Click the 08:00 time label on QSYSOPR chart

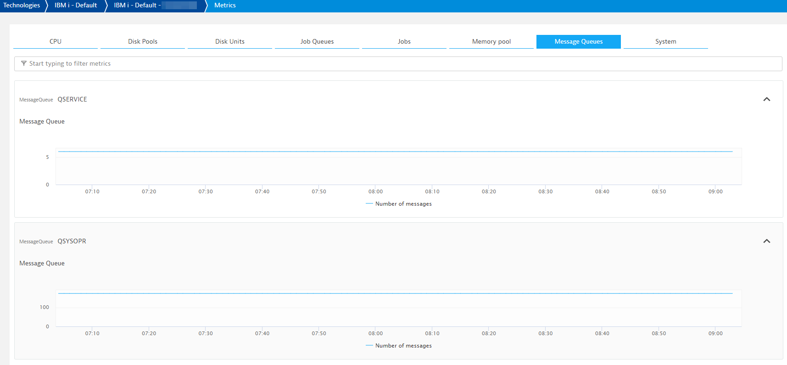pos(375,333)
